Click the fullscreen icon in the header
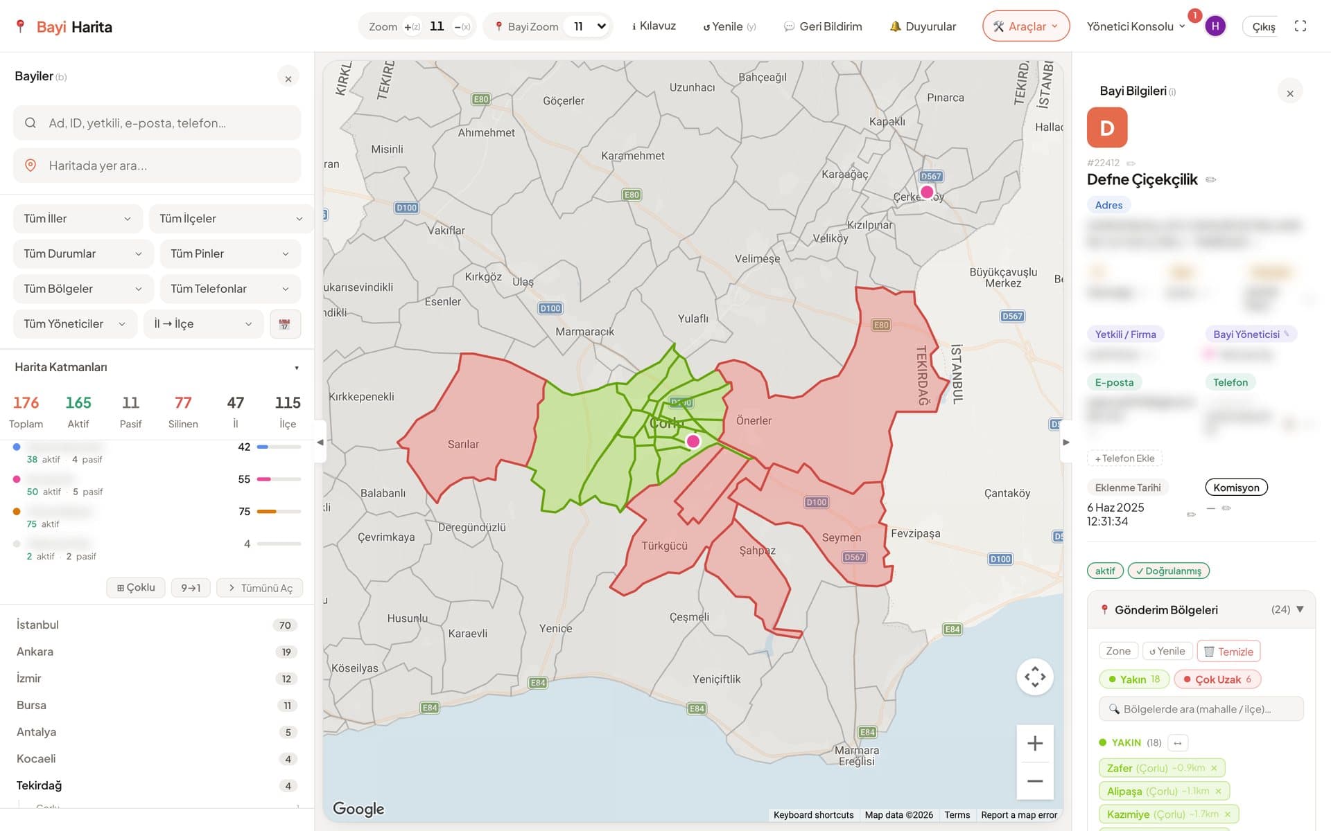Screen dimensions: 1331x831 (x=1300, y=26)
